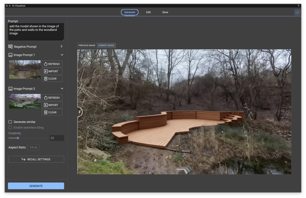Open the Save tab
306x198 pixels.
tap(165, 12)
